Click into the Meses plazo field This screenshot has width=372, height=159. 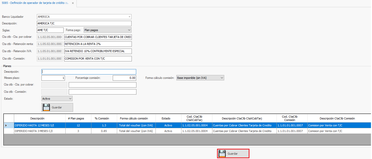point(53,78)
